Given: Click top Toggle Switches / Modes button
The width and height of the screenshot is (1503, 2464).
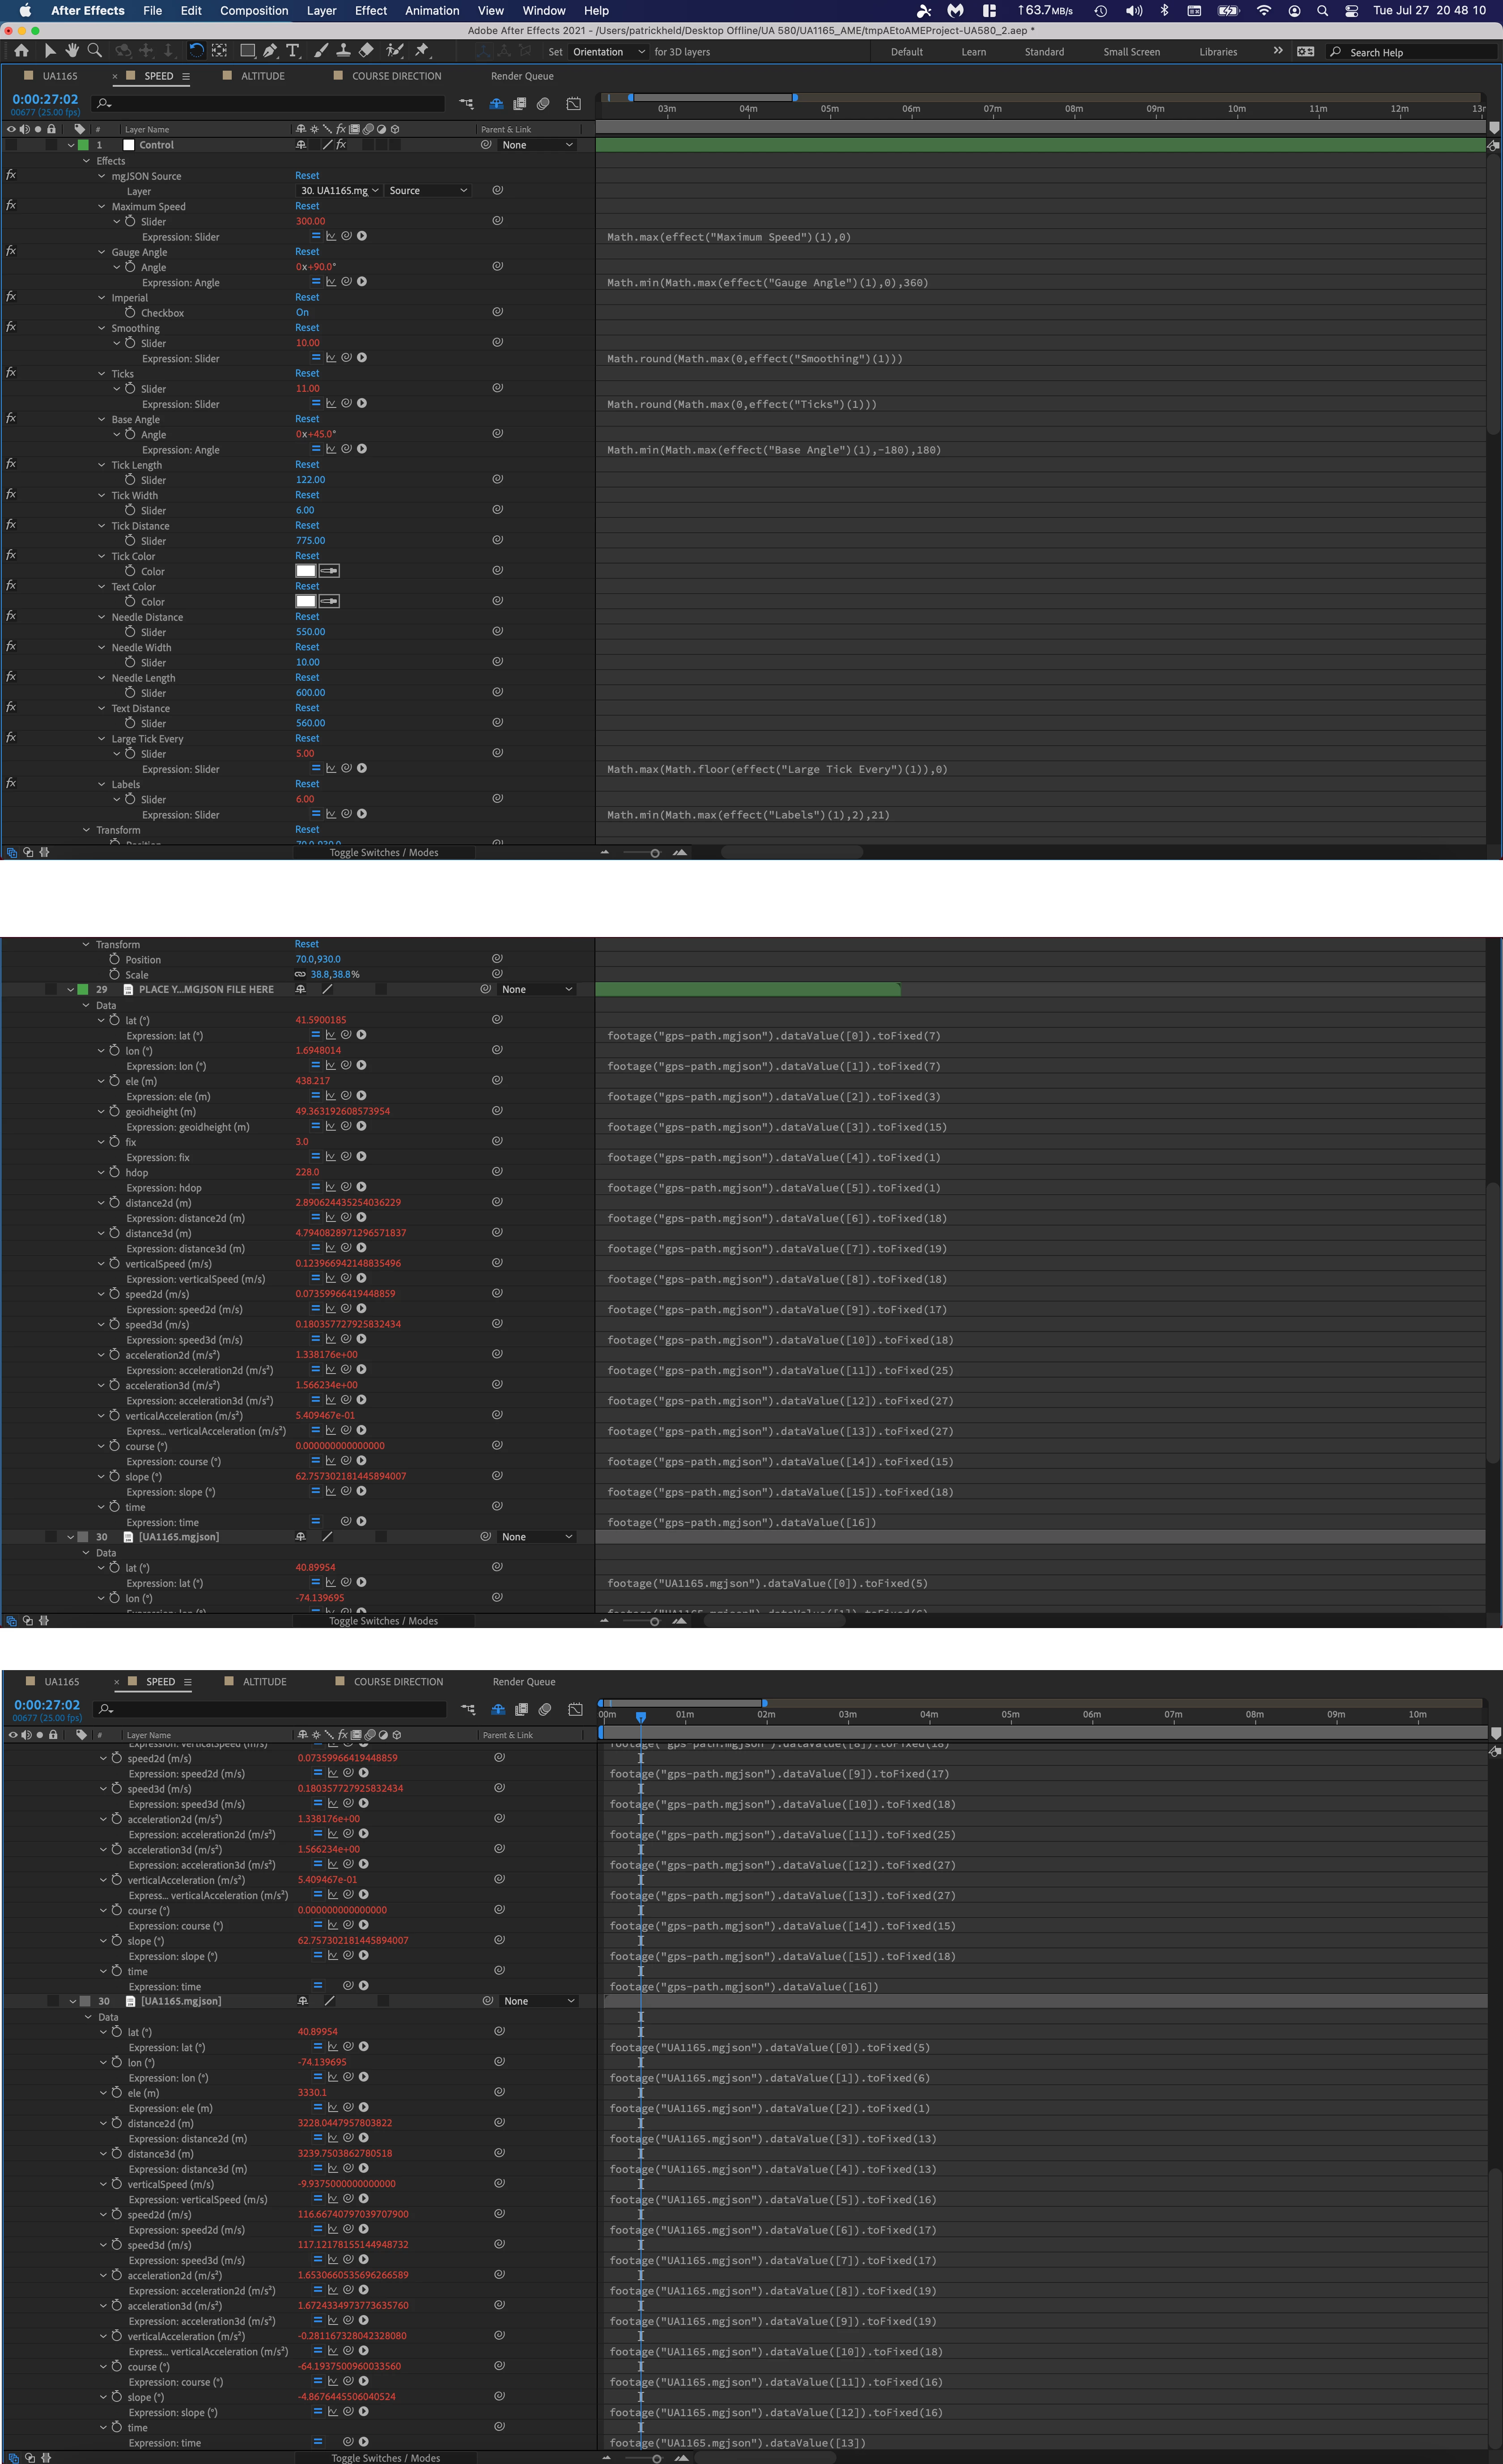Looking at the screenshot, I should (x=384, y=853).
